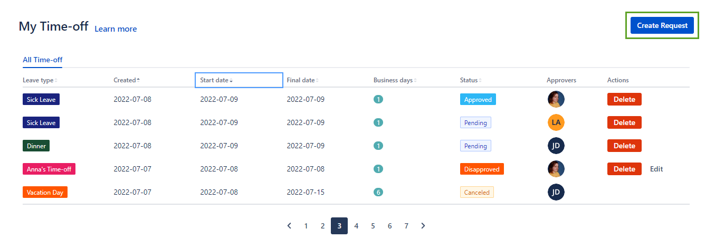Sort by Status column header
This screenshot has height=248, width=715.
point(470,80)
